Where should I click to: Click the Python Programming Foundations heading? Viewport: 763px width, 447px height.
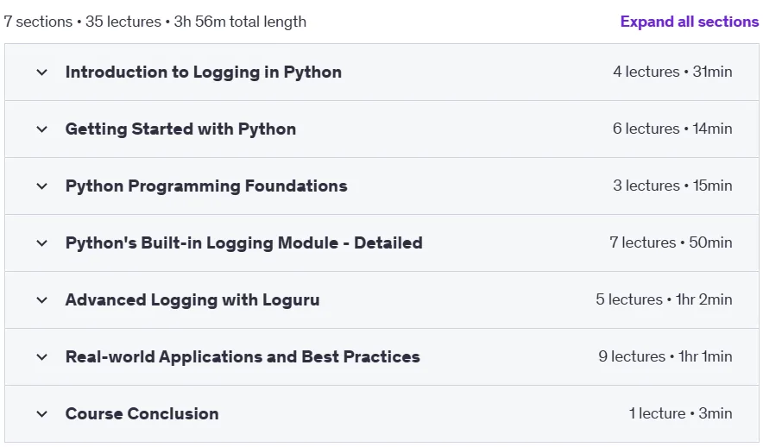[x=206, y=186]
